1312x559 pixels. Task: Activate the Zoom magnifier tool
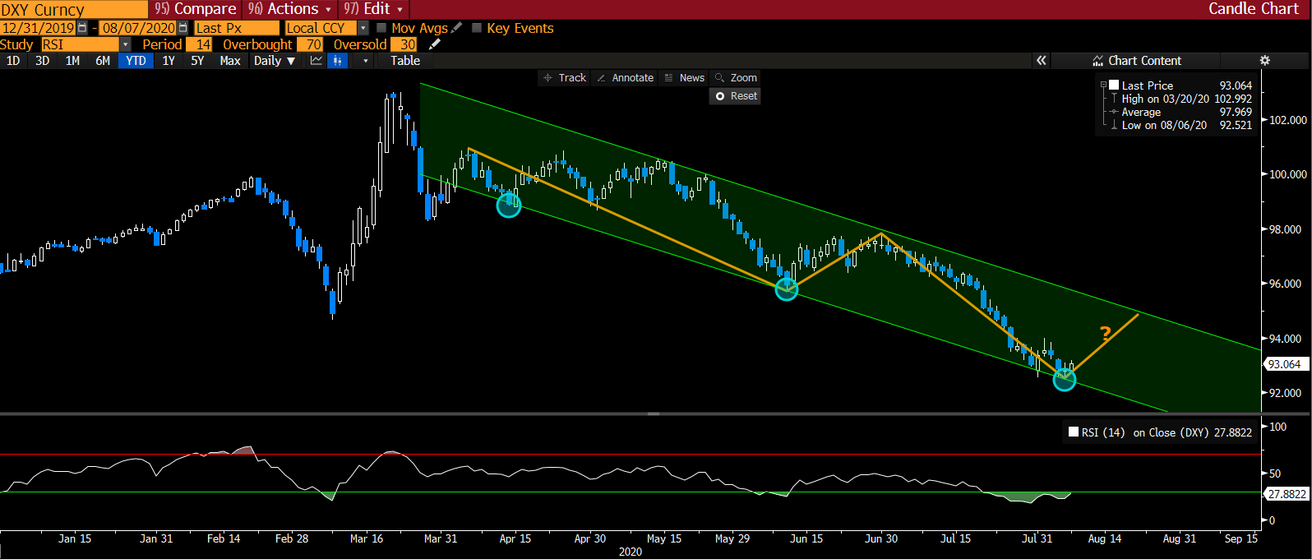(x=736, y=78)
